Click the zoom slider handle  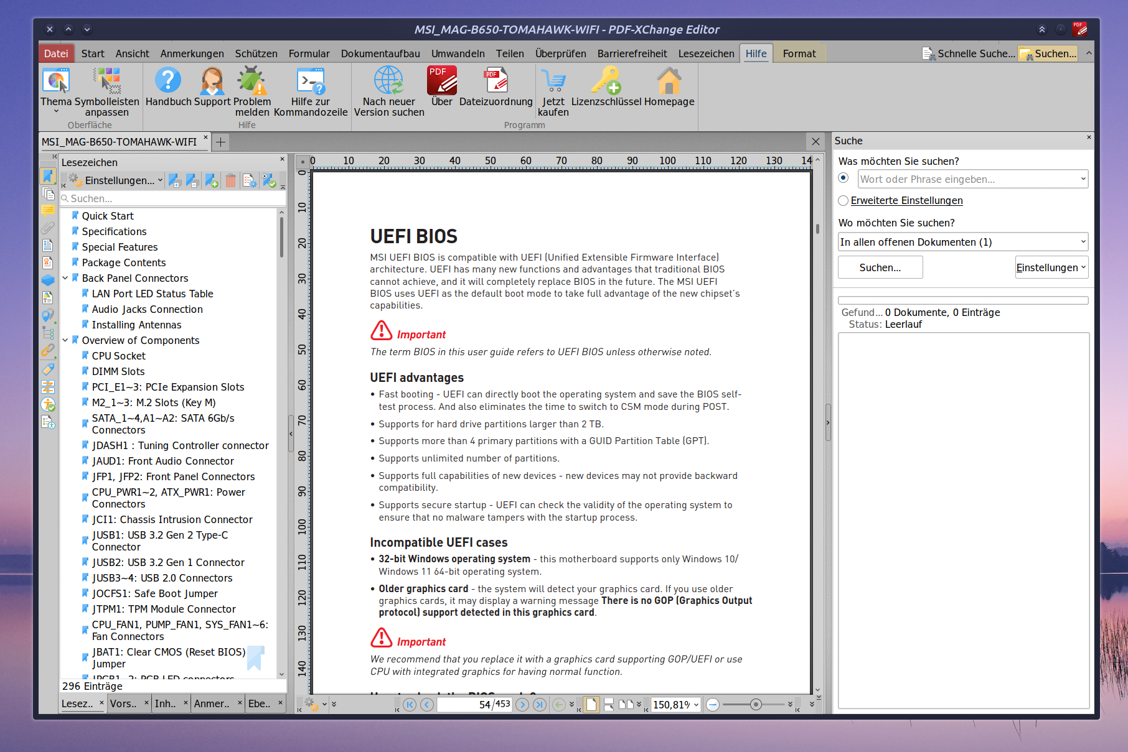(x=756, y=704)
